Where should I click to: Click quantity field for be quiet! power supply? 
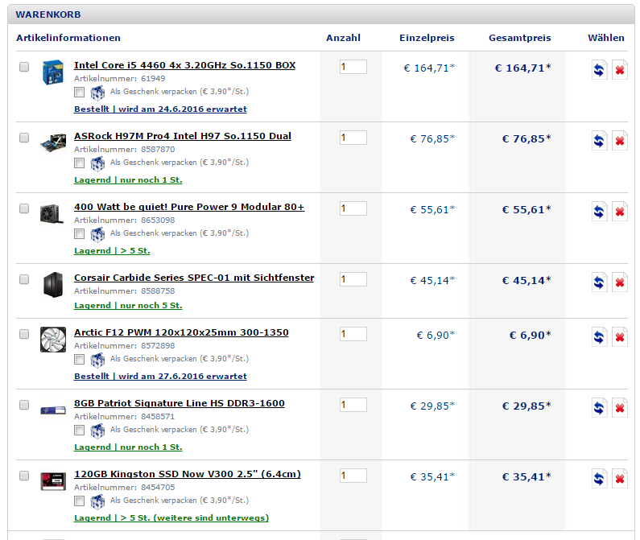point(353,208)
